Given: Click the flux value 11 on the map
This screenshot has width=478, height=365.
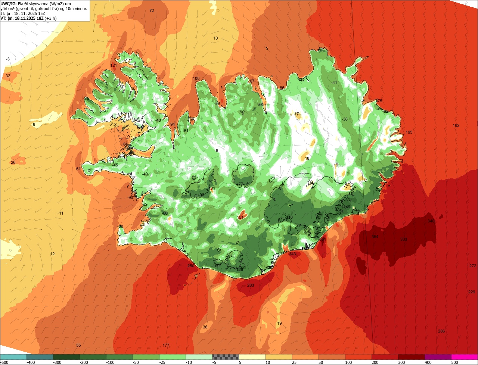Looking at the screenshot, I should click(x=61, y=213).
